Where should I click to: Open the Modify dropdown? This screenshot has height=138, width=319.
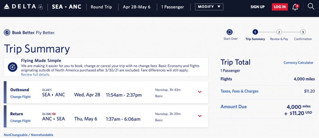point(209,7)
